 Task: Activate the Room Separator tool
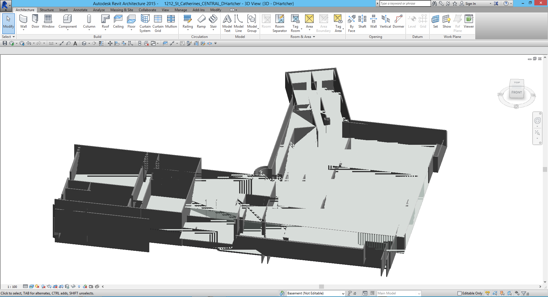279,23
